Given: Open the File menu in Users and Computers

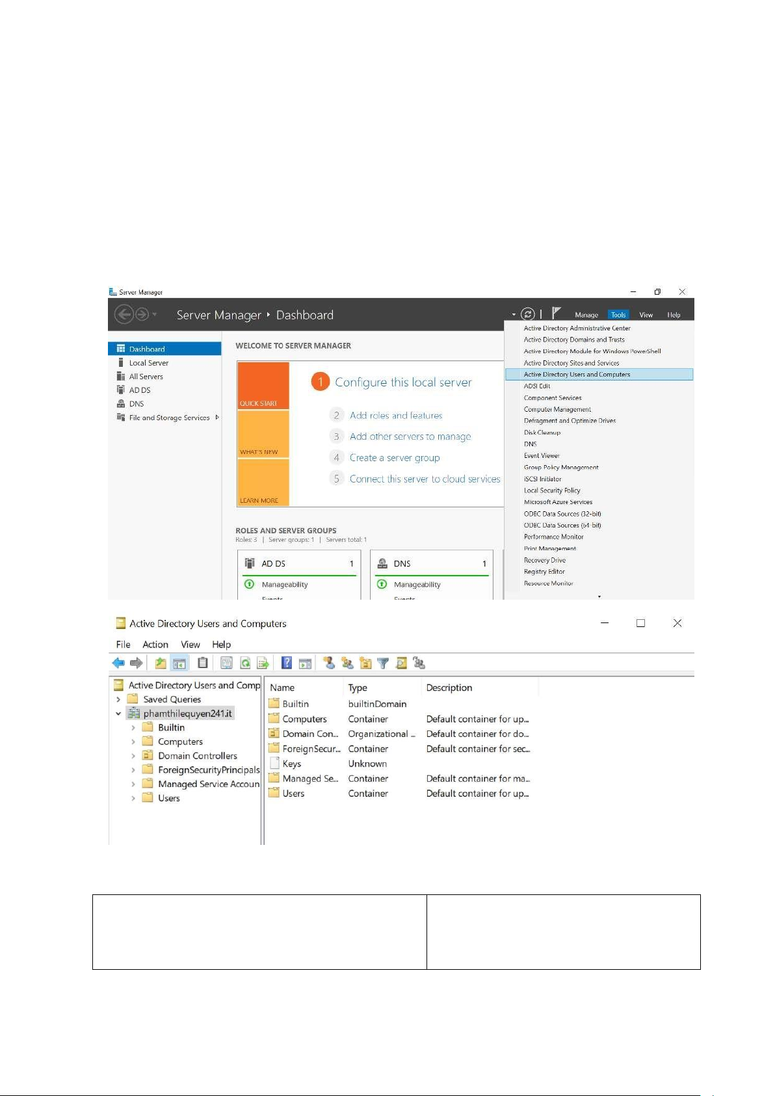Looking at the screenshot, I should (x=124, y=645).
